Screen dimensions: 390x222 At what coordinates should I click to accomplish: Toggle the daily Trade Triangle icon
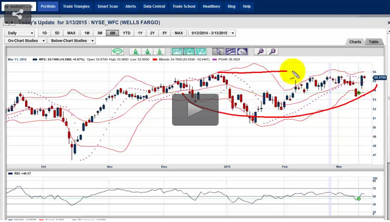[x=159, y=52]
